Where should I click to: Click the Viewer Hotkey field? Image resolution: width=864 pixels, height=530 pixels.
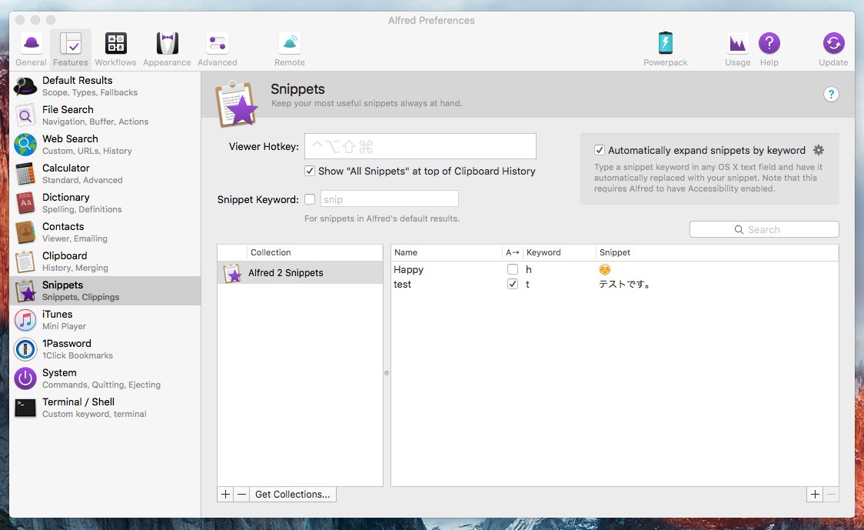pos(420,146)
